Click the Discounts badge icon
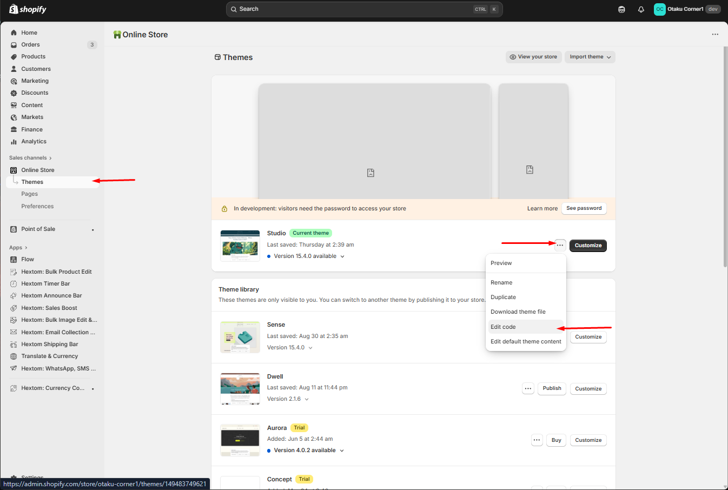The width and height of the screenshot is (728, 490). point(14,93)
